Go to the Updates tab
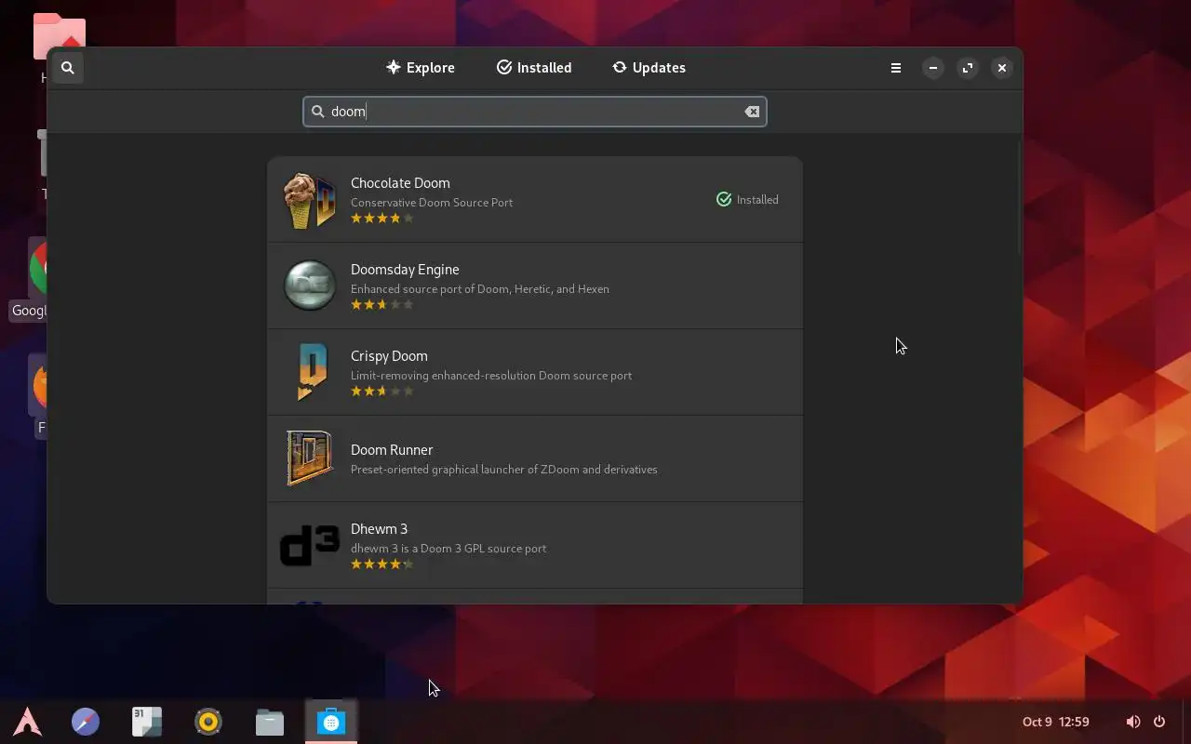This screenshot has height=744, width=1191. click(649, 68)
